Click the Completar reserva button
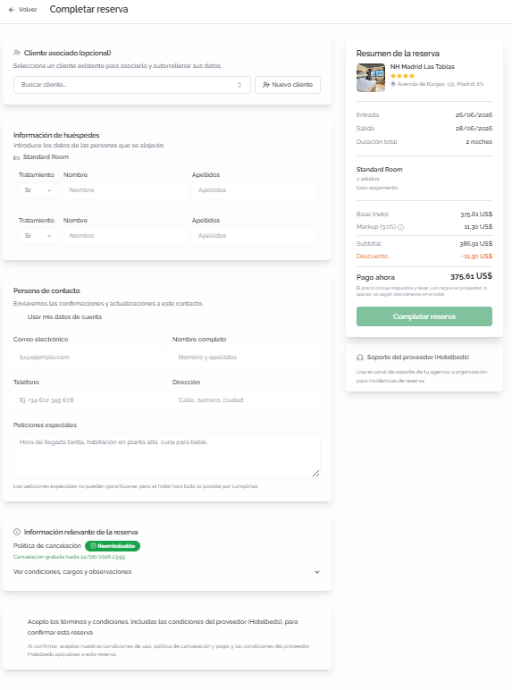This screenshot has width=512, height=690. [424, 316]
